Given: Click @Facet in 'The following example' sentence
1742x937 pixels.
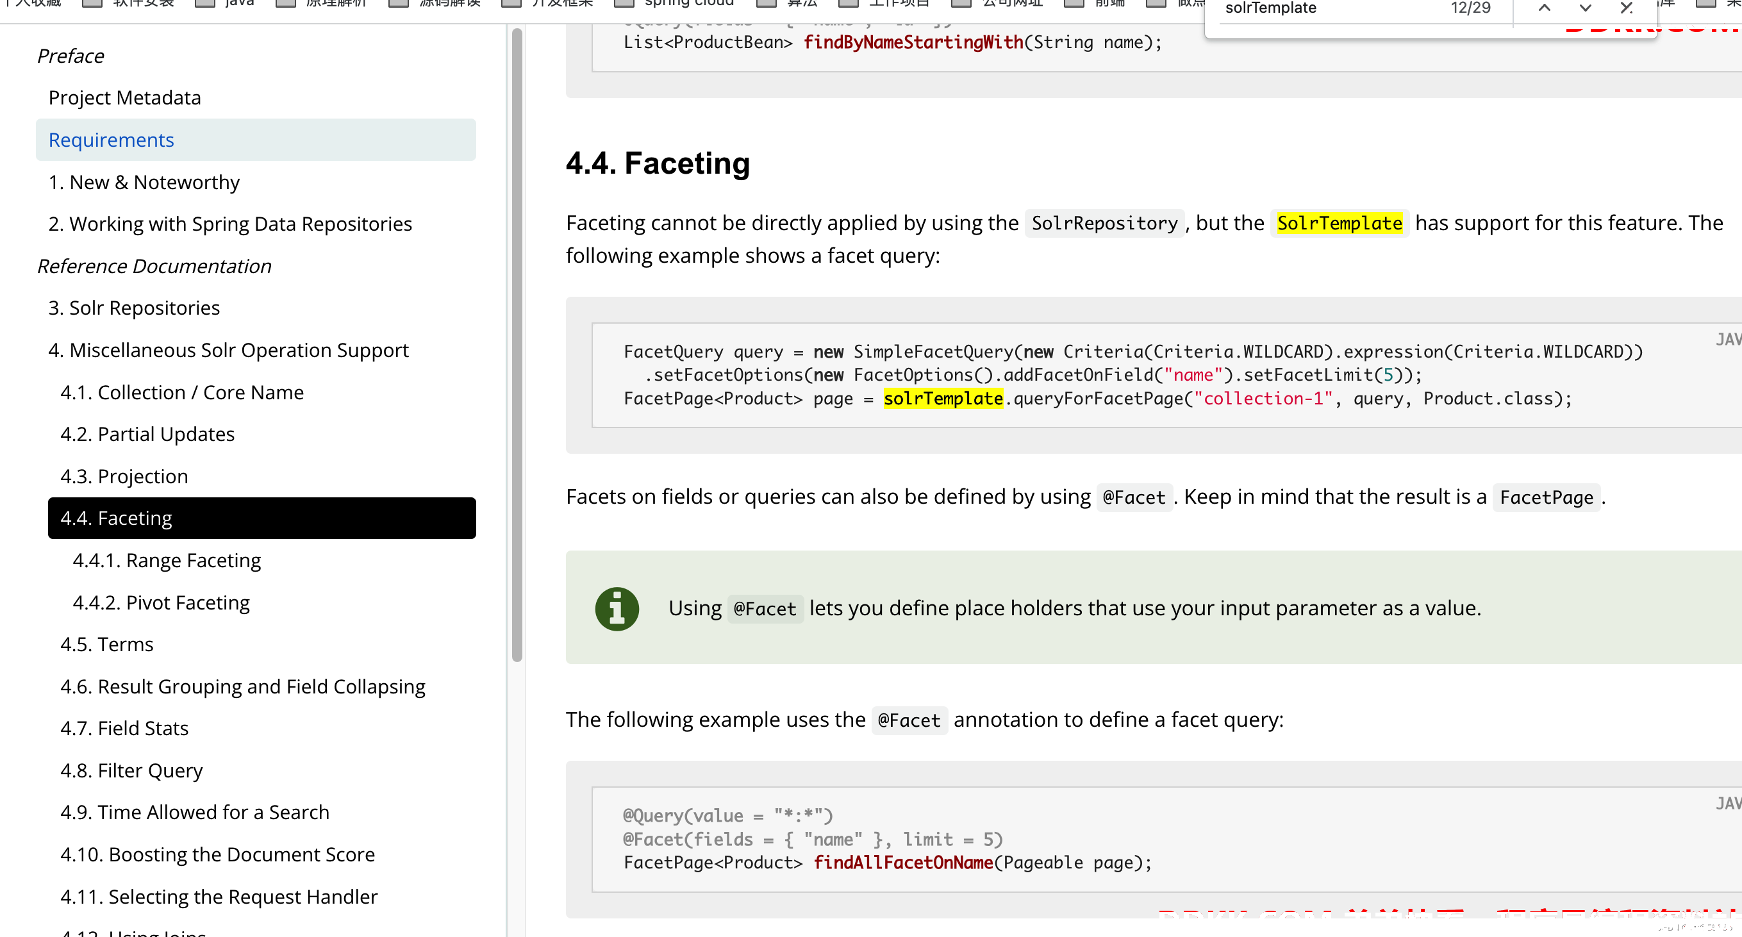Looking at the screenshot, I should [x=909, y=720].
